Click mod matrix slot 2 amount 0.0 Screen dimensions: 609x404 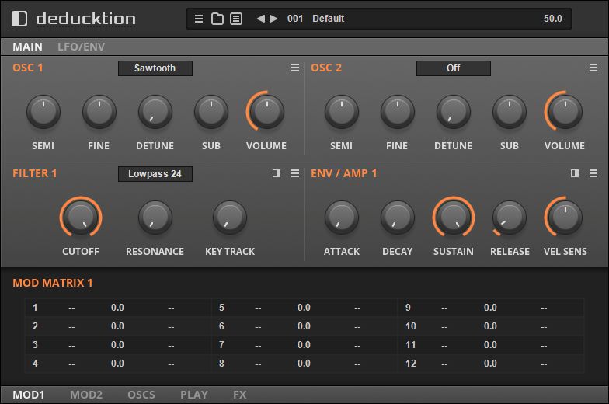[117, 326]
